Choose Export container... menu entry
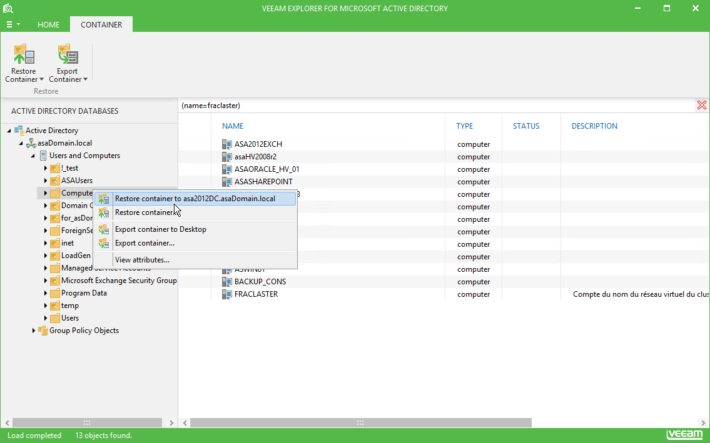The height and width of the screenshot is (443, 710). point(196,243)
